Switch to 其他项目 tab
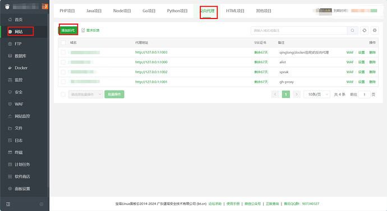387x211 pixels. [x=264, y=11]
